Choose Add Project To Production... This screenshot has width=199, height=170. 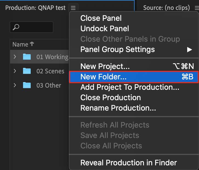(x=134, y=87)
